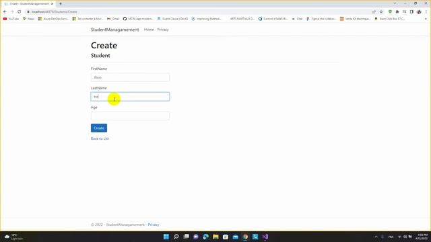Open taskbar Search magnifier
Image resolution: width=431 pixels, height=242 pixels.
pyautogui.click(x=176, y=237)
